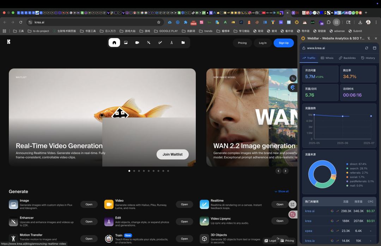Click the Realtime tool icon
Viewport: 381px width, 246px height.
point(204,204)
